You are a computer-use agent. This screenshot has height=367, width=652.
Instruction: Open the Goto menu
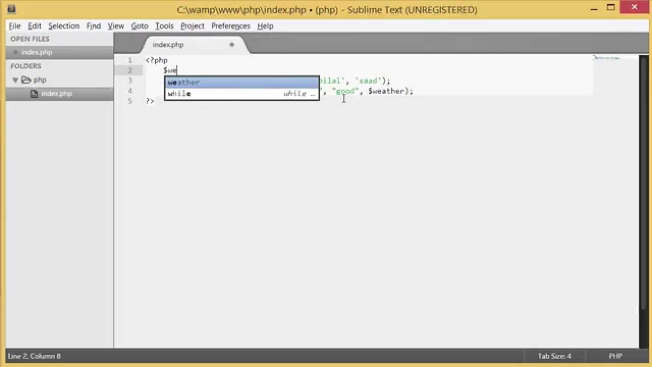pyautogui.click(x=139, y=26)
